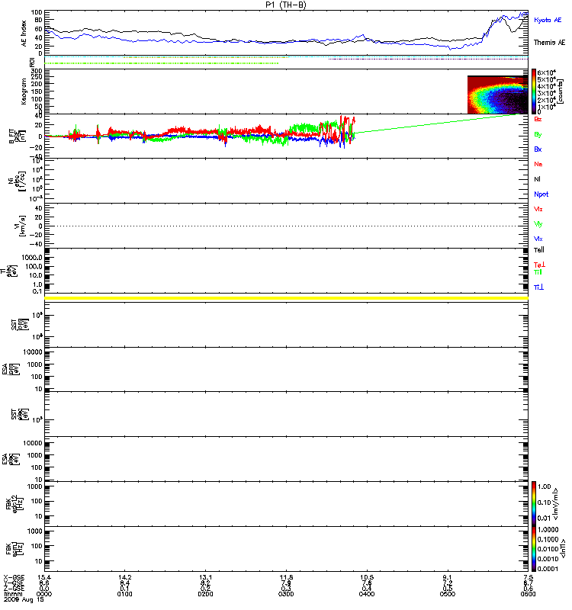This screenshot has height=610, width=572.
Task: Click the 0000 time tick label
Action: (44, 594)
